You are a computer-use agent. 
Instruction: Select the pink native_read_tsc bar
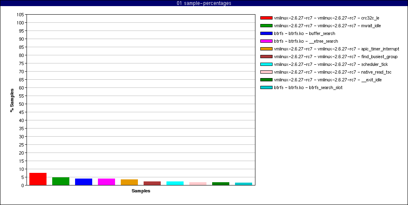(x=198, y=184)
